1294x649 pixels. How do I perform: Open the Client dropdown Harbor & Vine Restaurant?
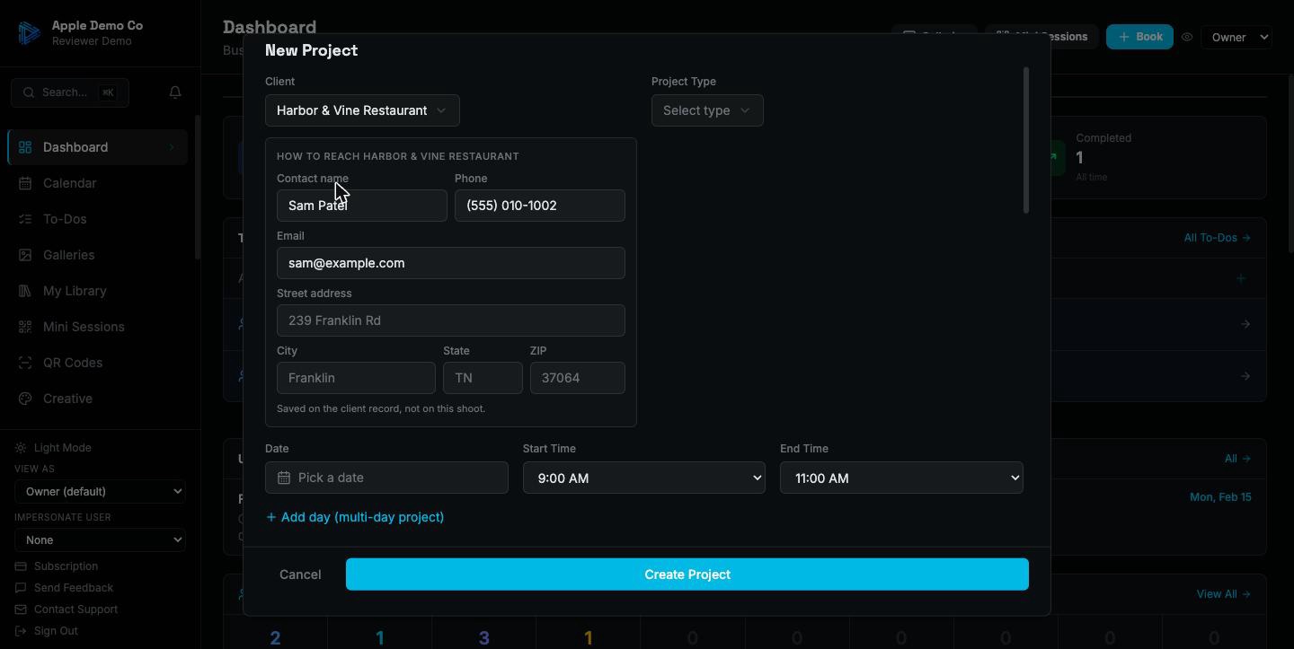click(x=362, y=110)
